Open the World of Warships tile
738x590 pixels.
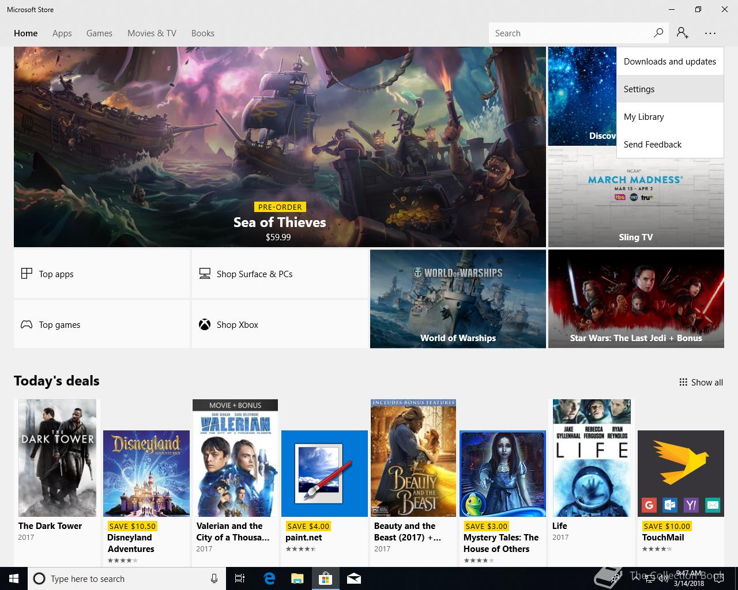(458, 298)
